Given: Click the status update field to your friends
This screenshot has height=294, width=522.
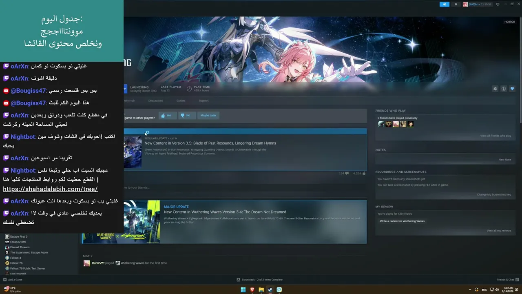Looking at the screenshot, I should [x=245, y=187].
